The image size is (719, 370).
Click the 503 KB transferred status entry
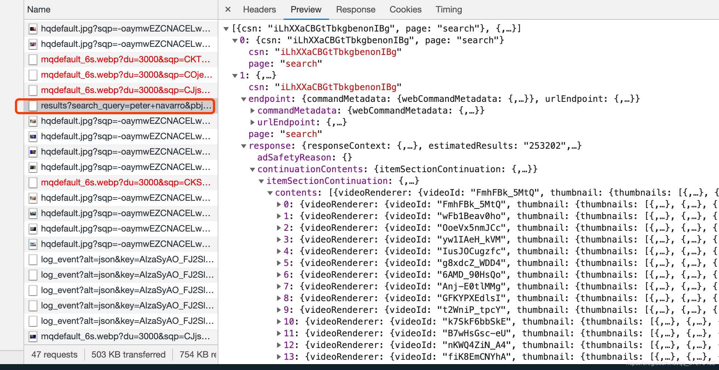pyautogui.click(x=128, y=355)
